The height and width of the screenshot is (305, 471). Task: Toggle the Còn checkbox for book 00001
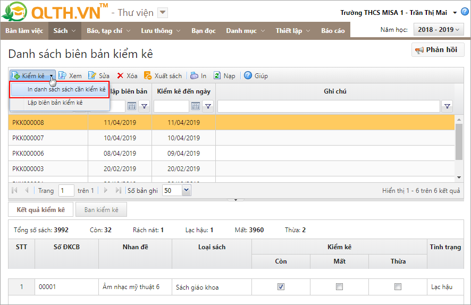[x=281, y=287]
